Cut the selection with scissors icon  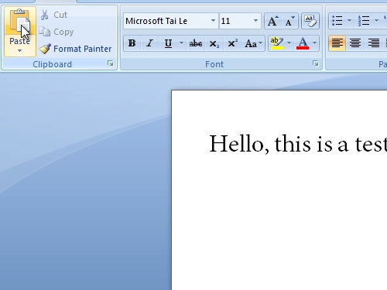coord(54,15)
